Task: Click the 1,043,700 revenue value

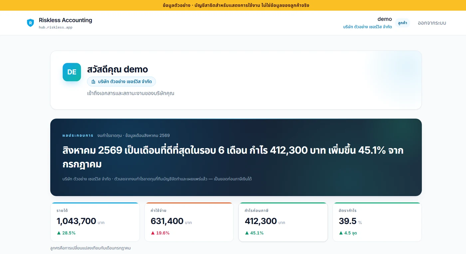Action: [x=76, y=221]
